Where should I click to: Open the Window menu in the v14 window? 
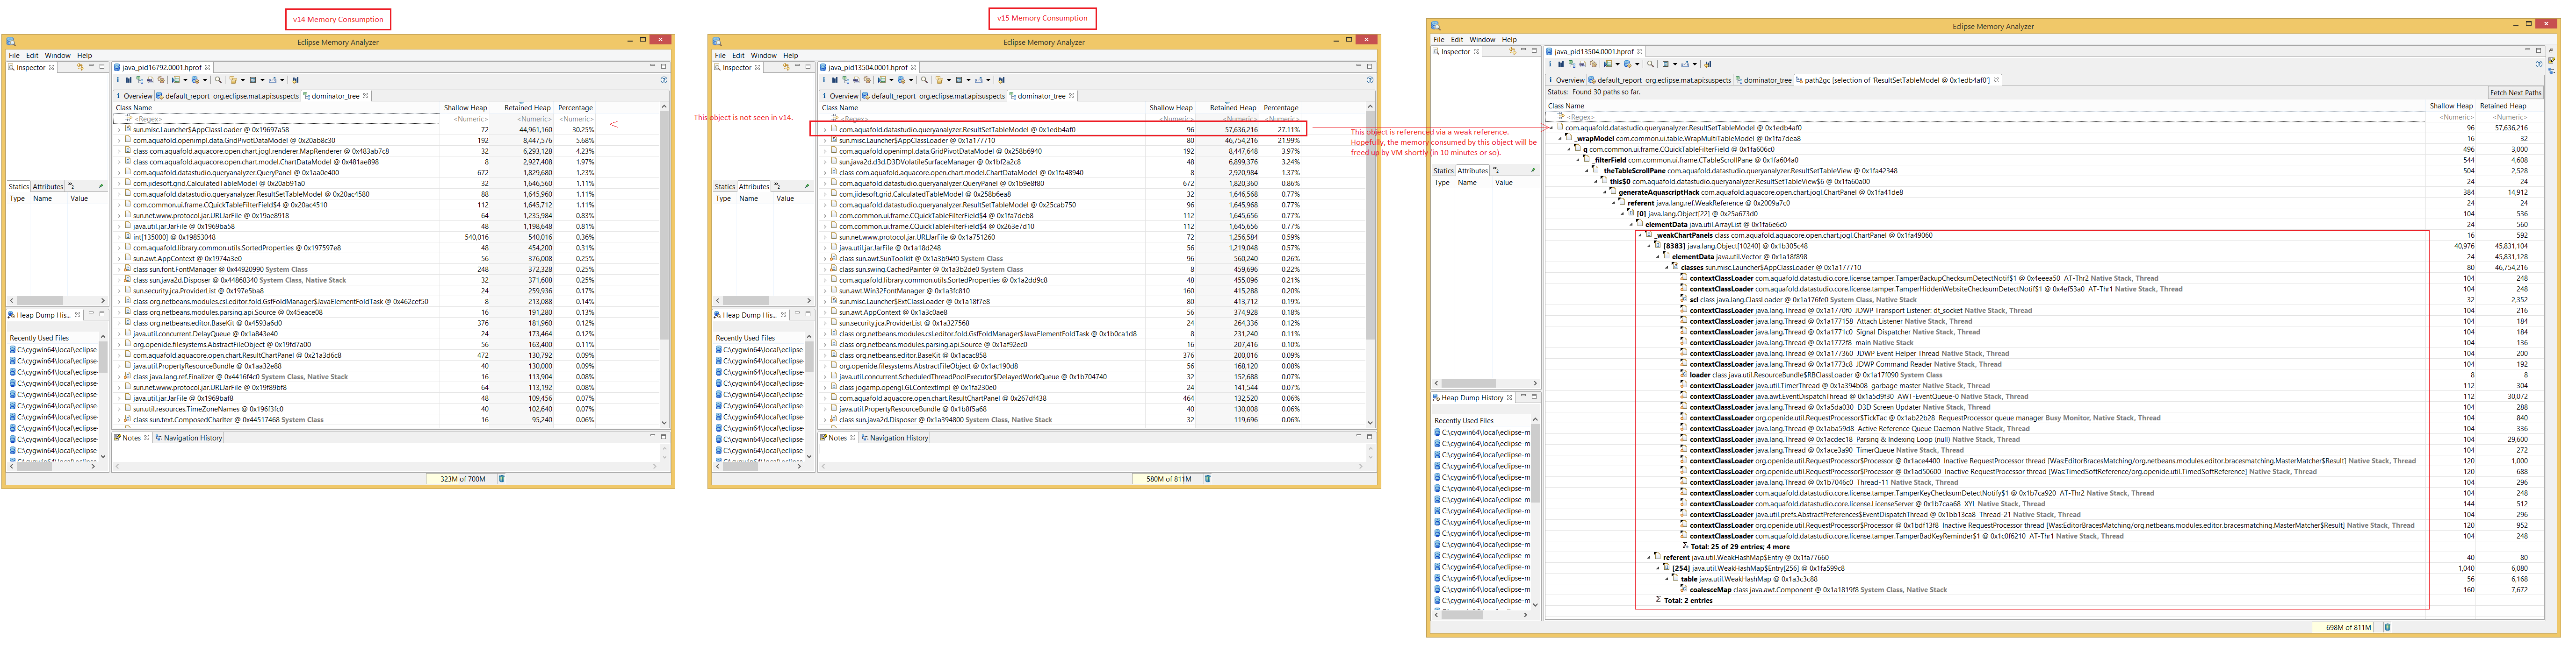(58, 55)
